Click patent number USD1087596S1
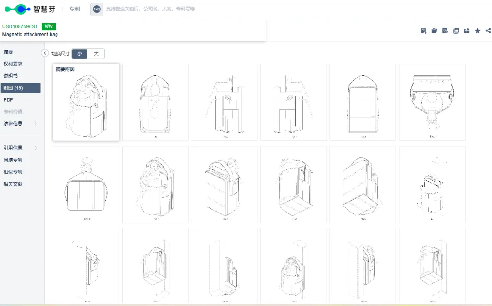492x306 pixels. click(x=20, y=26)
